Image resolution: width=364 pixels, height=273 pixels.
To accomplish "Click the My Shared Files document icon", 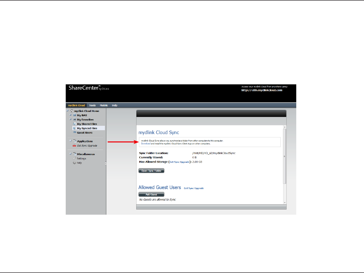I will [x=75, y=124].
